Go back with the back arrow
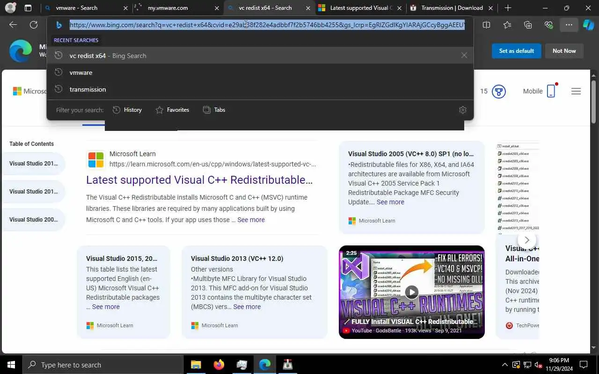This screenshot has height=374, width=599. (13, 25)
